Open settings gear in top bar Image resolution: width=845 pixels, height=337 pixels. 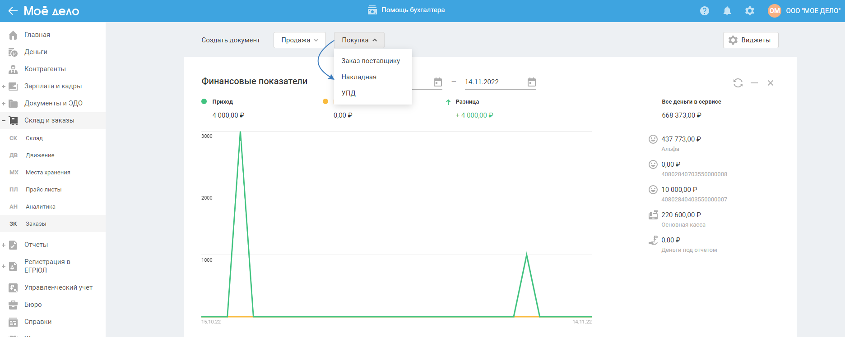click(x=749, y=11)
